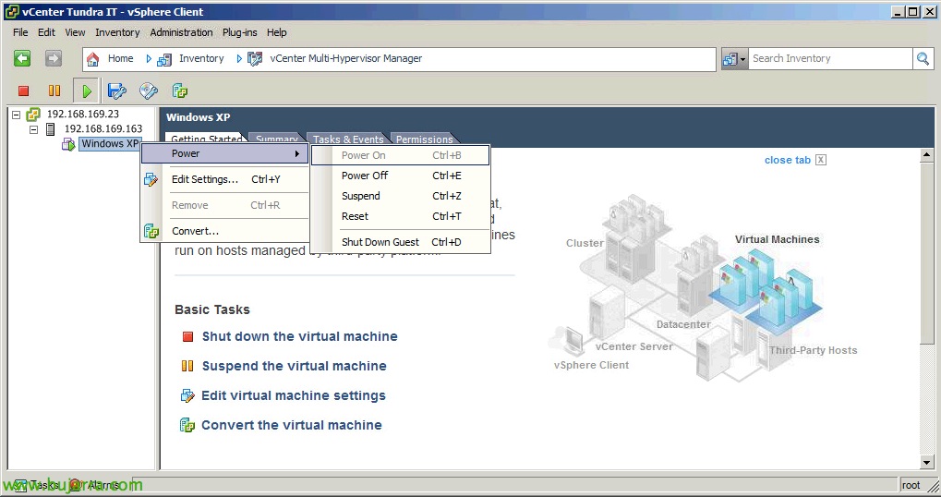This screenshot has height=497, width=941.
Task: Select Power On in the submenu
Action: coord(401,155)
